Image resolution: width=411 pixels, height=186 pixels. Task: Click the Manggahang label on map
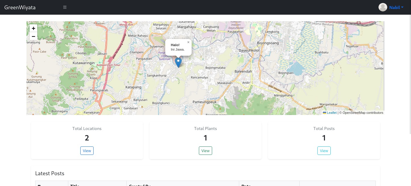click(283, 96)
